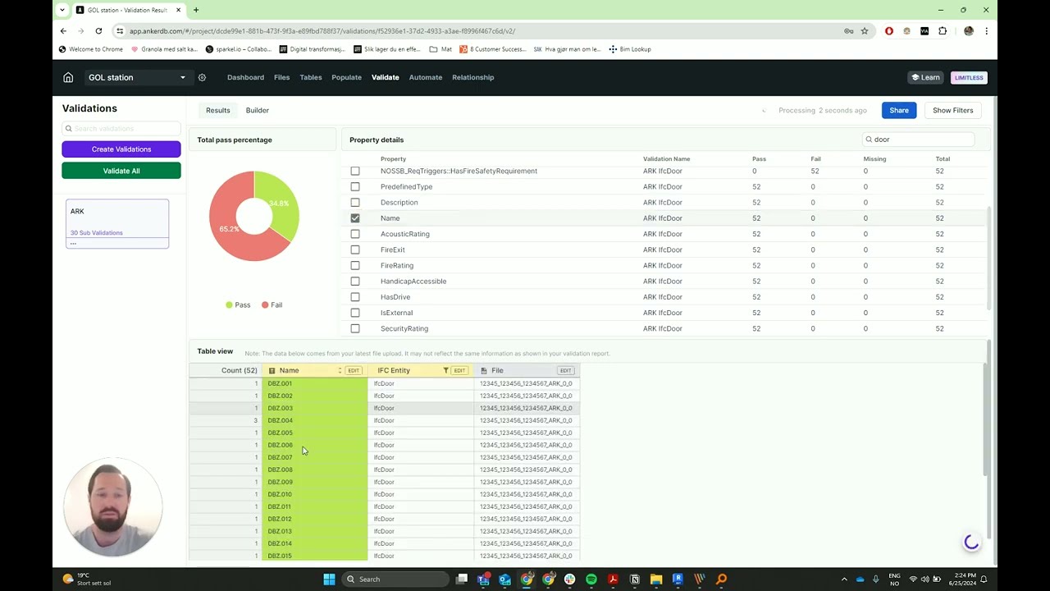The height and width of the screenshot is (591, 1050).
Task: Reload the page with refresh icon
Action: (x=98, y=31)
